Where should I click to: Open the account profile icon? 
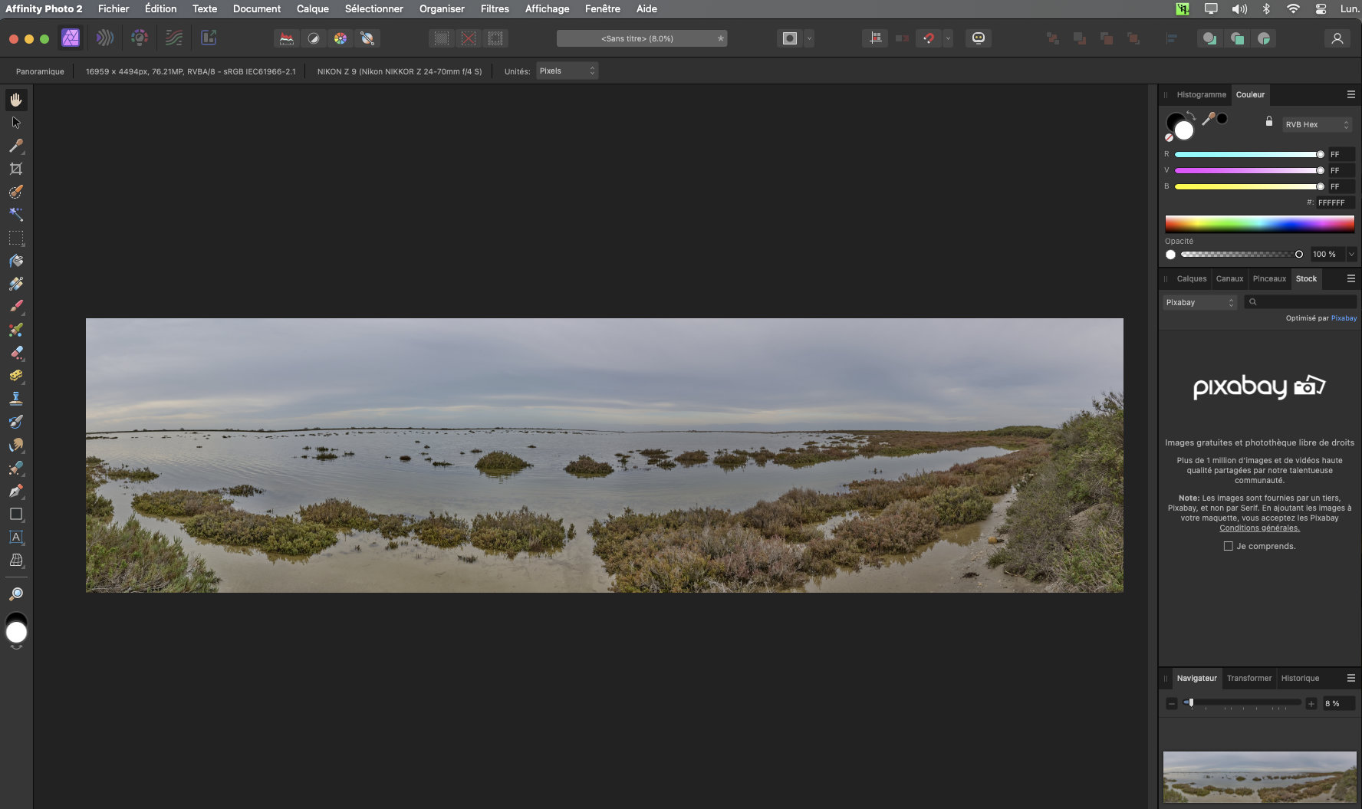1337,38
